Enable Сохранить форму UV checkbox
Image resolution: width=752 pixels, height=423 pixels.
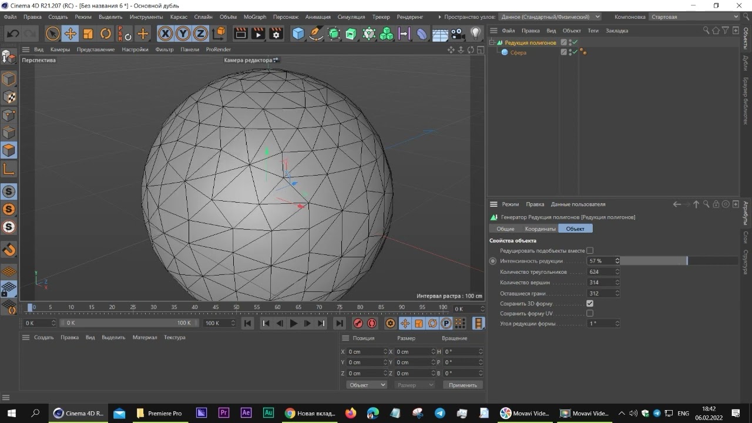coord(590,314)
